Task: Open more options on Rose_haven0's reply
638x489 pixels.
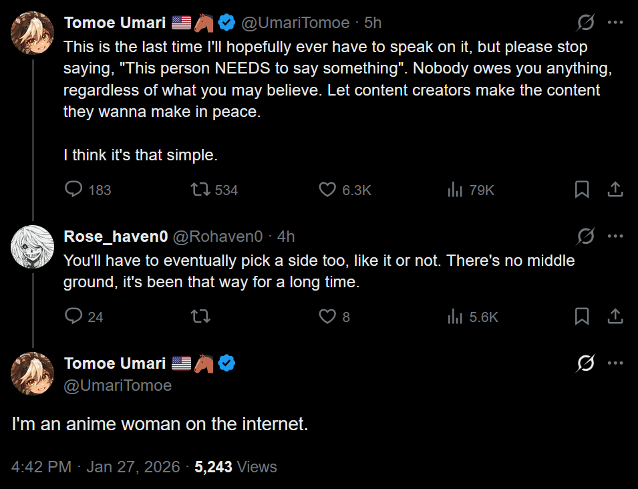Action: (x=615, y=236)
